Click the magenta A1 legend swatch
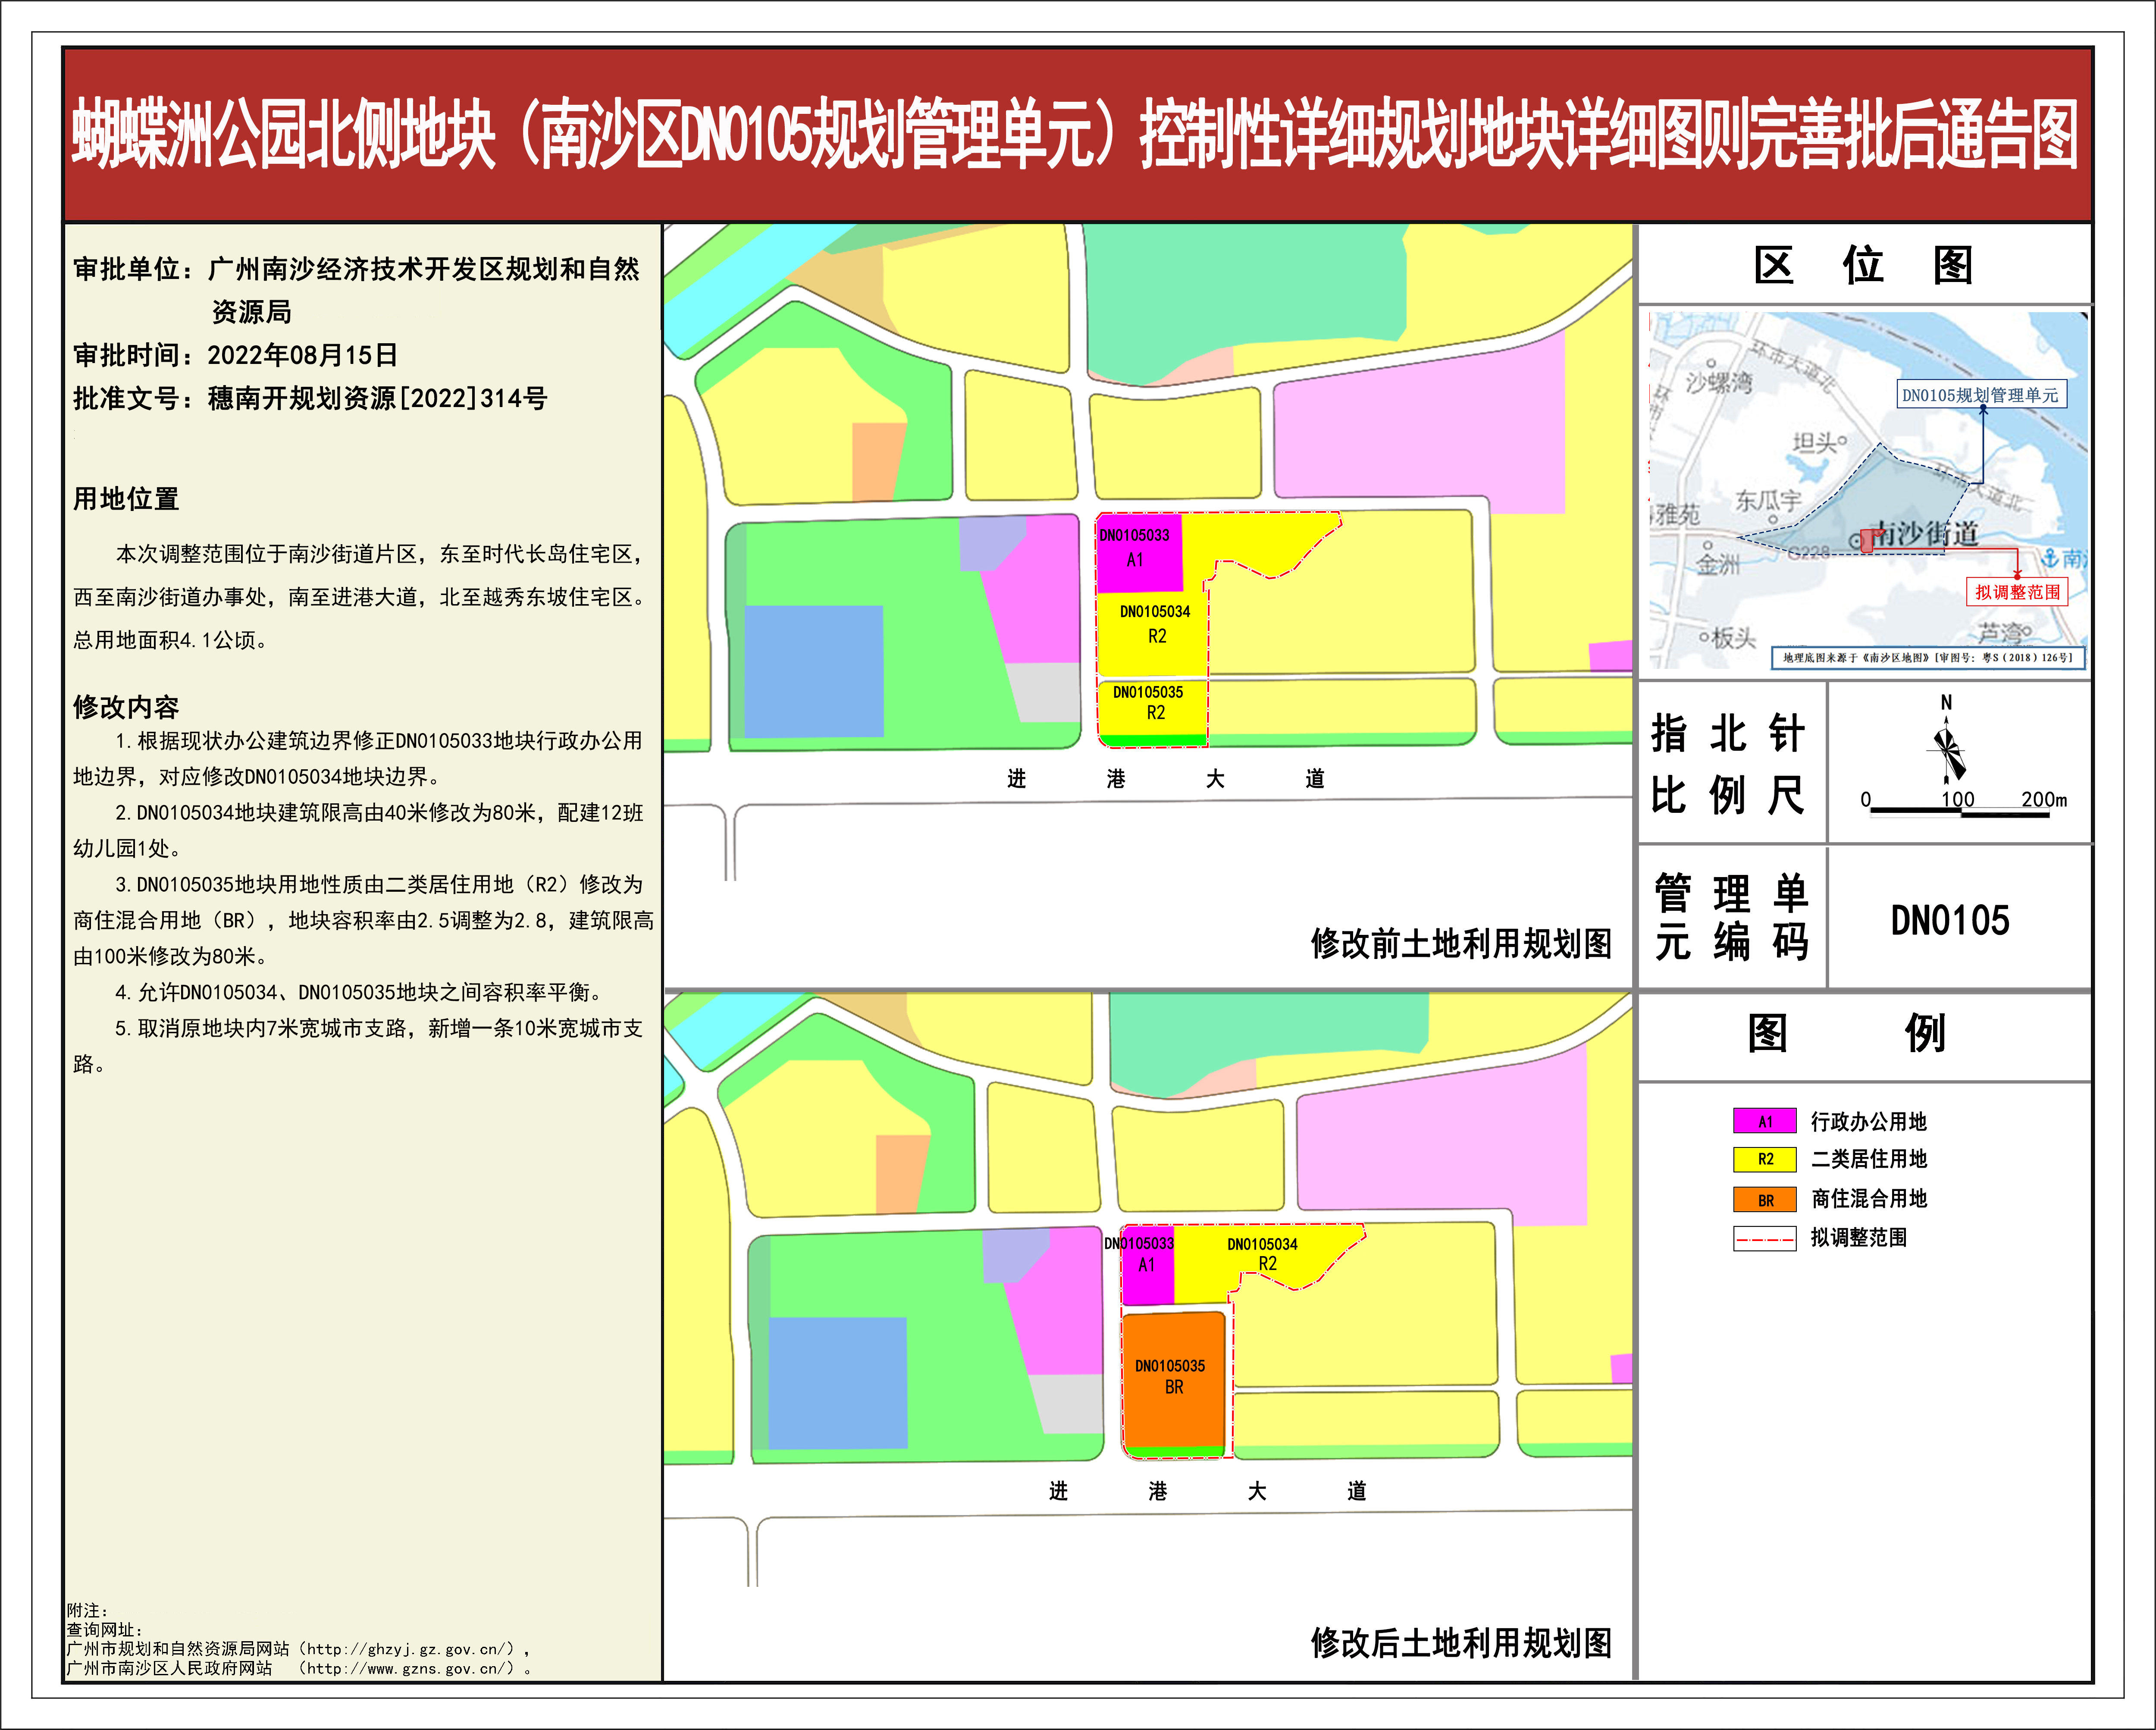Image resolution: width=2156 pixels, height=1730 pixels. point(1765,1121)
